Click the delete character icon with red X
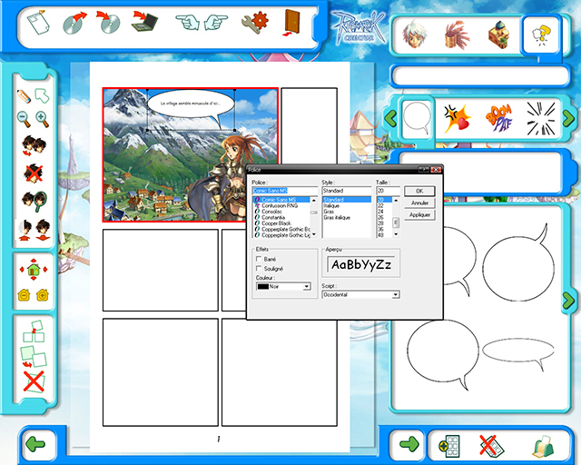The height and width of the screenshot is (465, 581). [34, 173]
